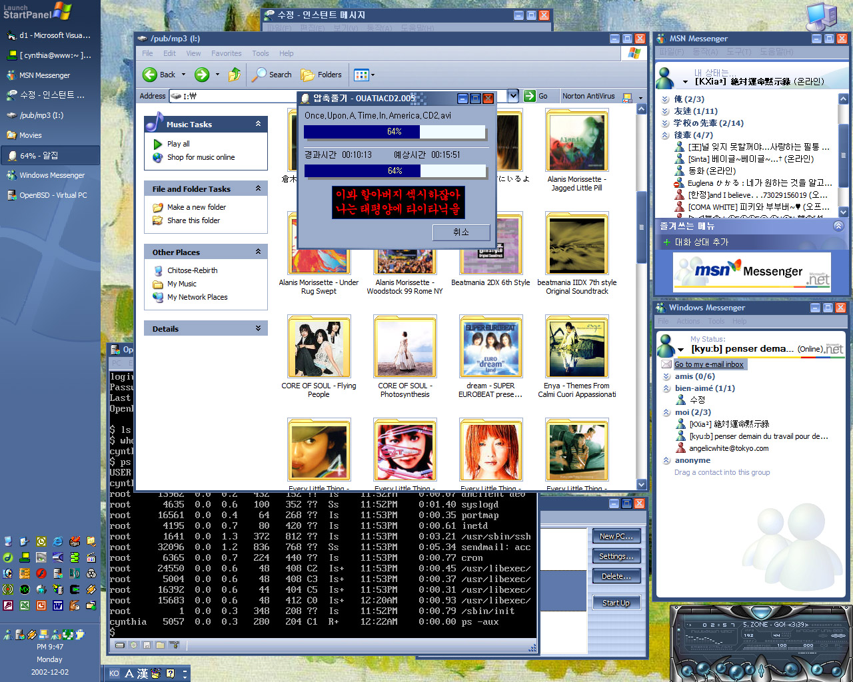Open the Favorites menu in Explorer

point(226,53)
